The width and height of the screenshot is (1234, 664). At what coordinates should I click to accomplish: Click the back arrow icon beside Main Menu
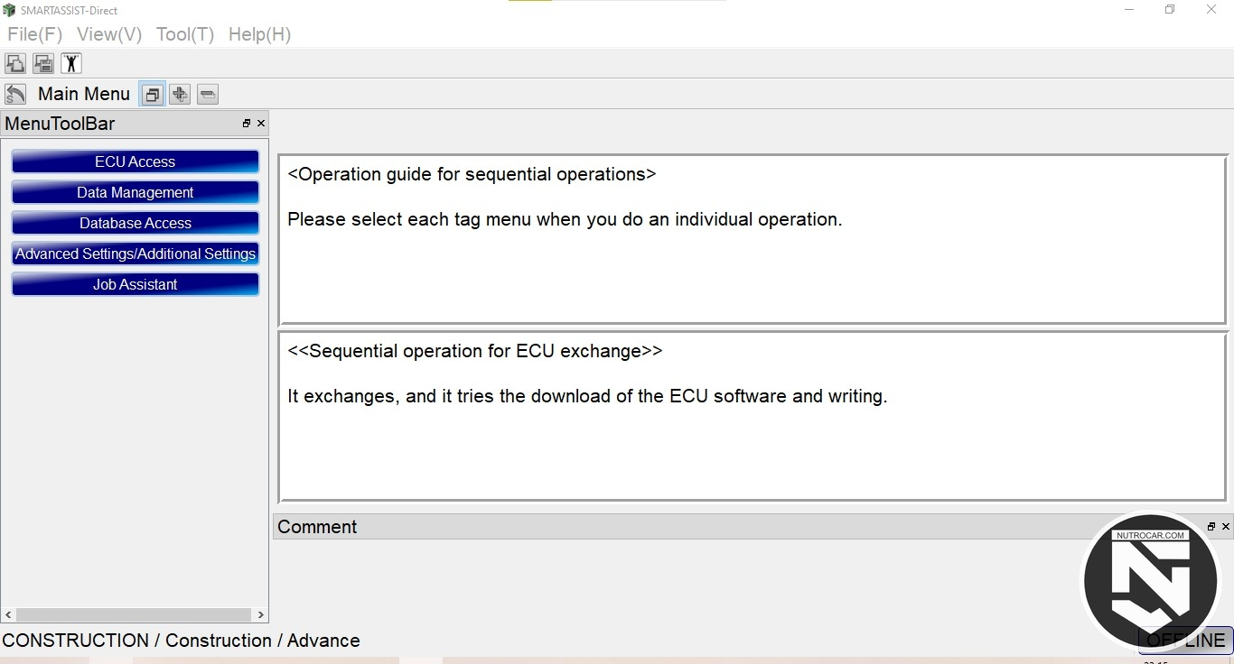pyautogui.click(x=15, y=94)
